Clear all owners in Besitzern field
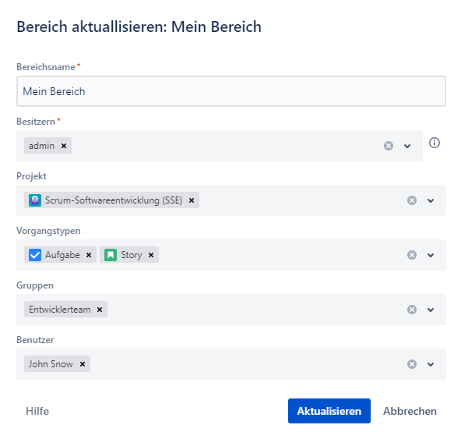The width and height of the screenshot is (461, 439). (389, 146)
